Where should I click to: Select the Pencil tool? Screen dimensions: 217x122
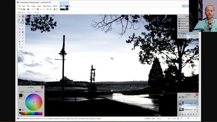tap(20, 38)
